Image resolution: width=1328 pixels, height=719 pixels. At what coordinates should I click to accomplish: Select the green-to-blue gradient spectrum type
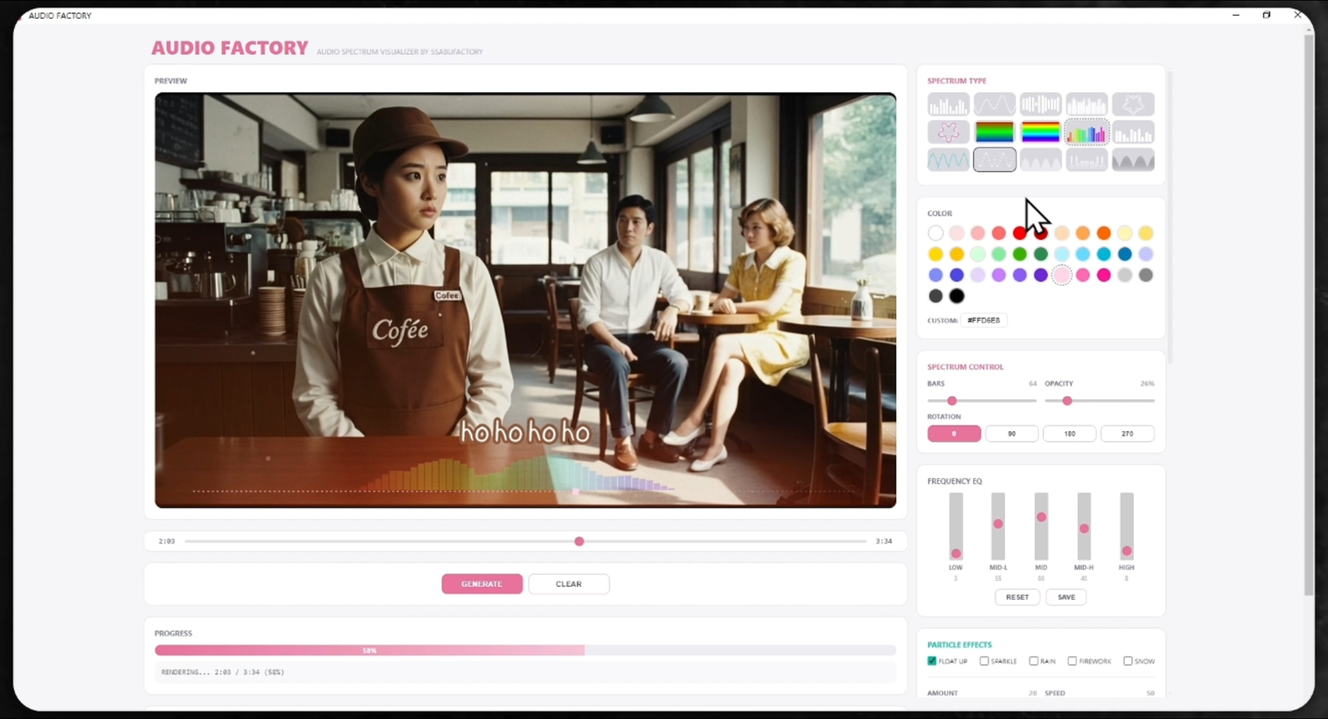tap(994, 132)
